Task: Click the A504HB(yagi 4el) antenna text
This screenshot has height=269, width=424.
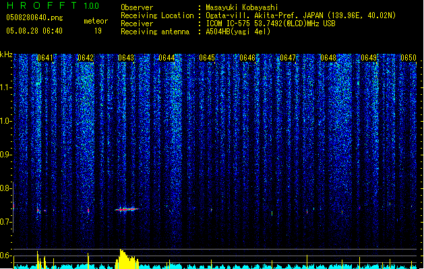Action: [238, 32]
